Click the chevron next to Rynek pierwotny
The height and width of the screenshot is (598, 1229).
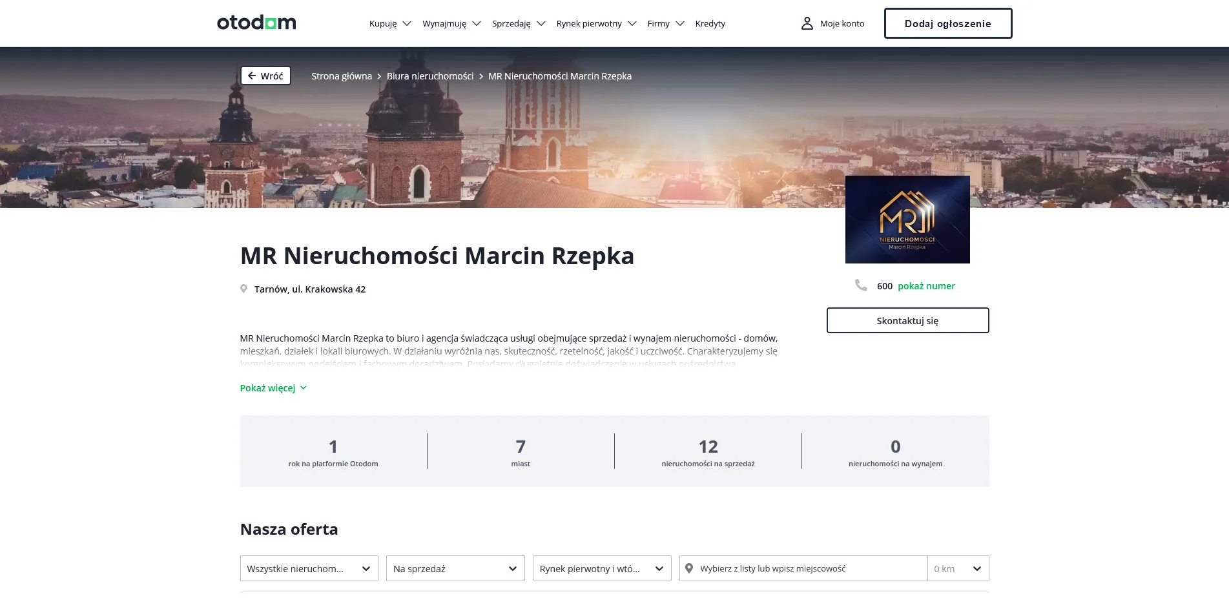tap(632, 23)
